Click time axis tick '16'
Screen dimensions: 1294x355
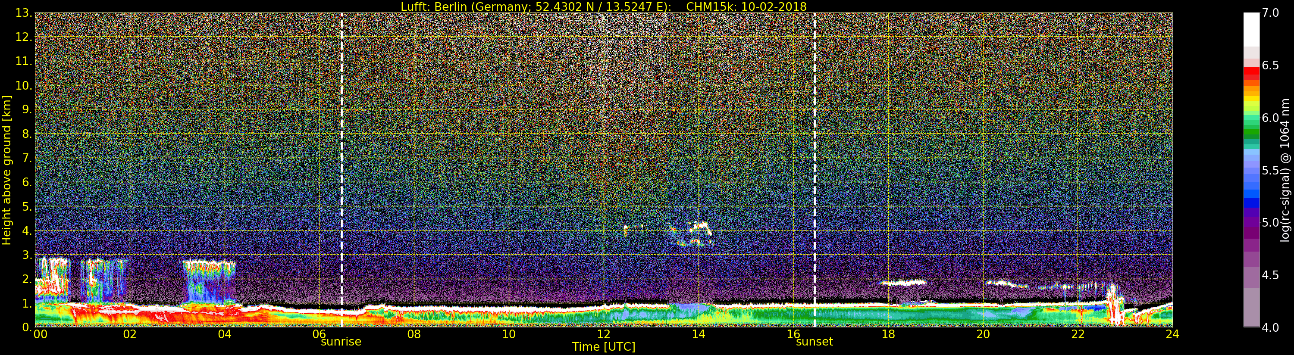(x=793, y=334)
